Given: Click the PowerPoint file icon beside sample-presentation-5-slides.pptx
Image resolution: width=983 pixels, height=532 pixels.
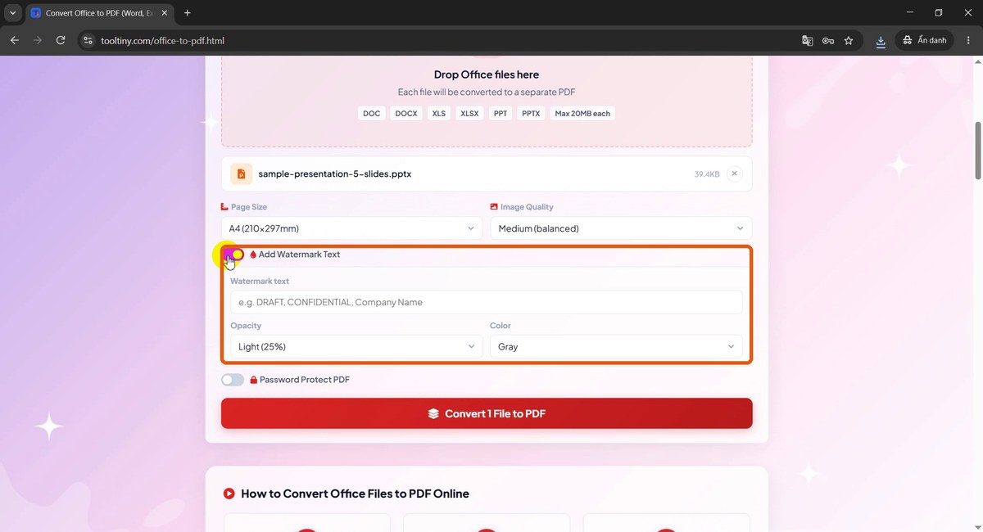Looking at the screenshot, I should (241, 174).
